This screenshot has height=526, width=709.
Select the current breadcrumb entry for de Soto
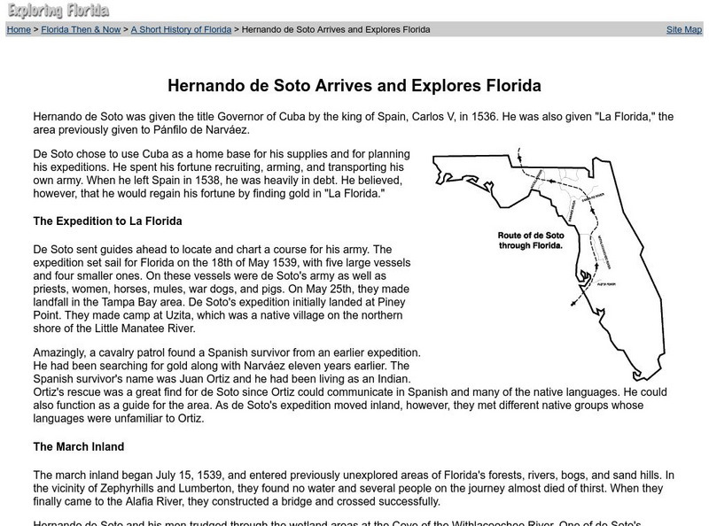click(337, 28)
